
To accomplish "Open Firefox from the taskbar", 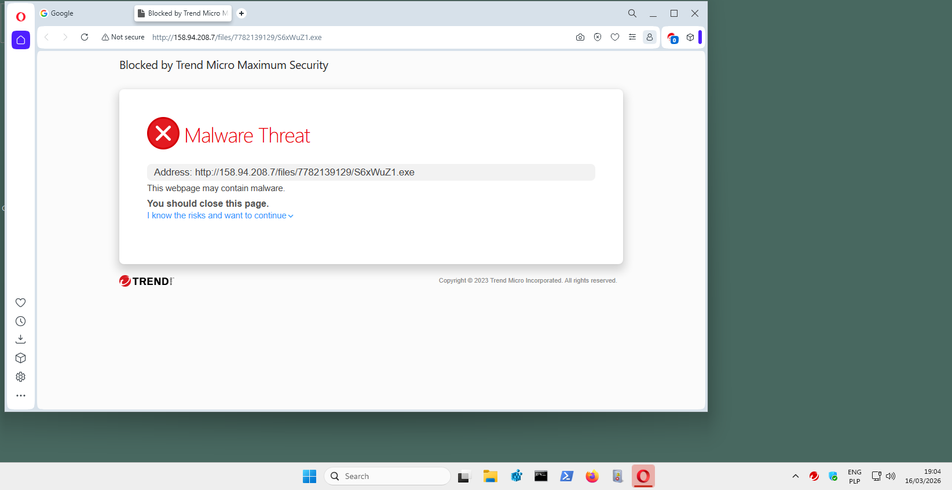I will pyautogui.click(x=592, y=476).
